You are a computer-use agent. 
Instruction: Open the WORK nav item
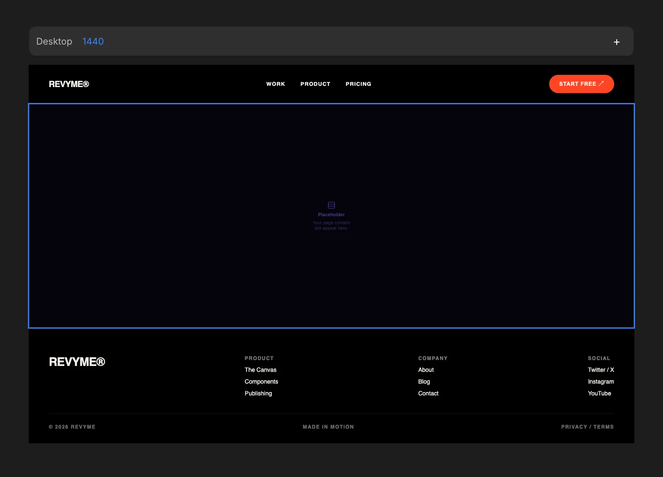pyautogui.click(x=276, y=84)
